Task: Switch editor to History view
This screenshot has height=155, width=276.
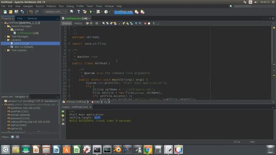Action: [x=78, y=23]
